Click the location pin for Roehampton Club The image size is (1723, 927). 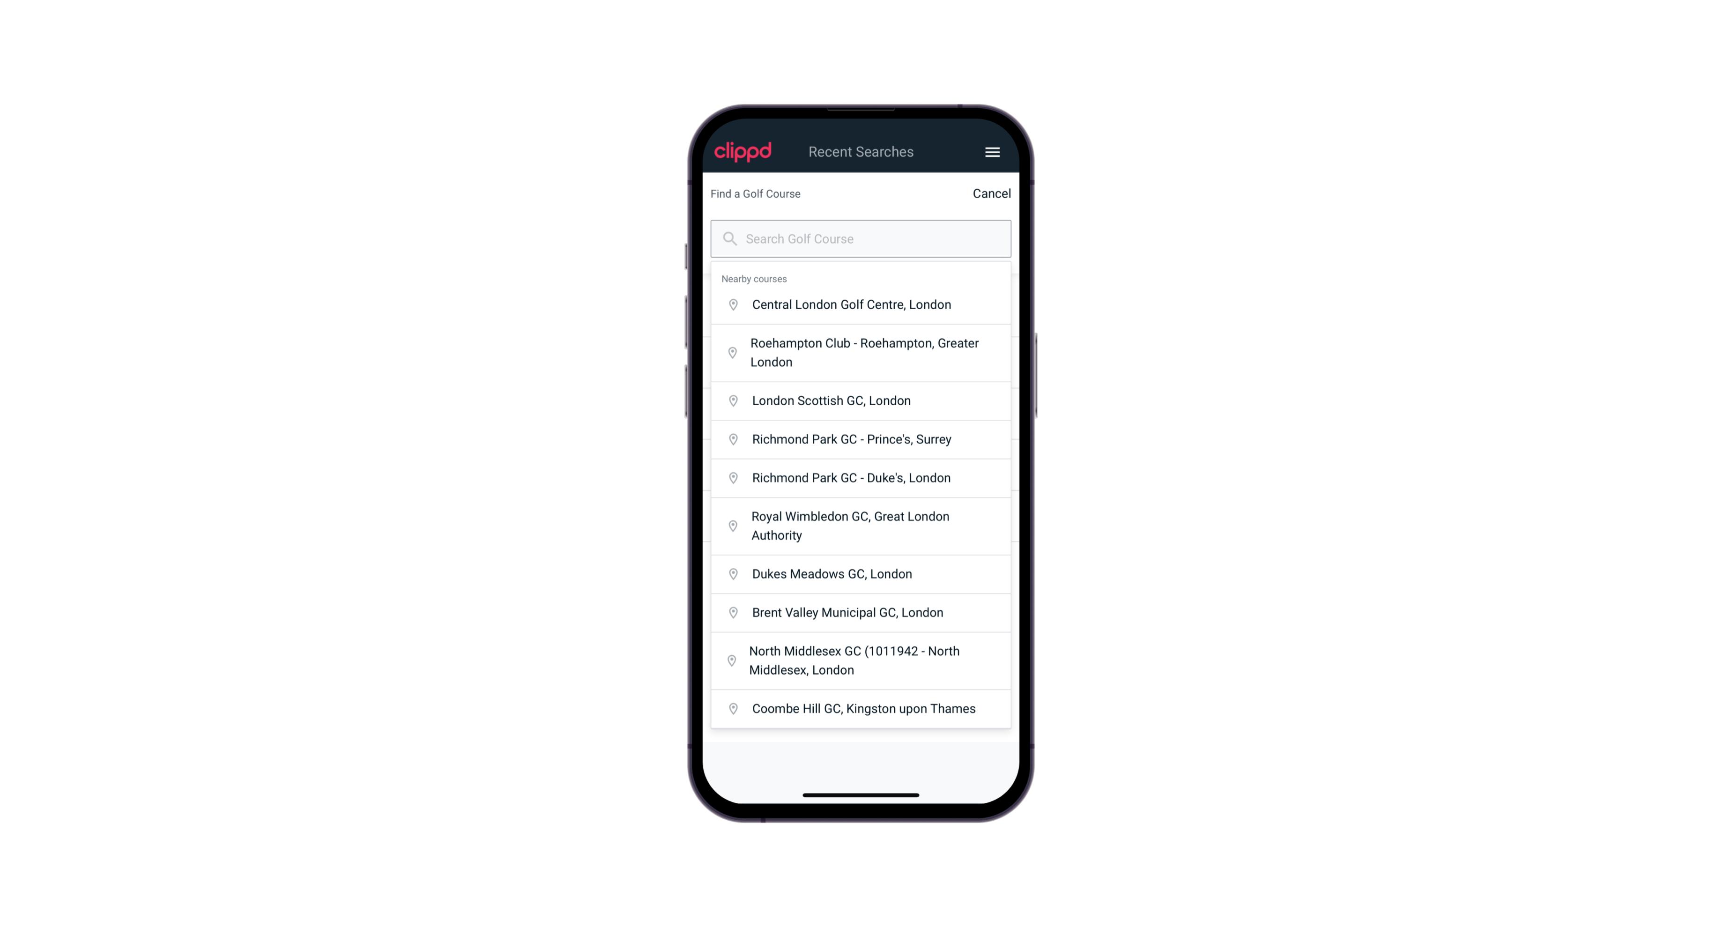tap(730, 353)
